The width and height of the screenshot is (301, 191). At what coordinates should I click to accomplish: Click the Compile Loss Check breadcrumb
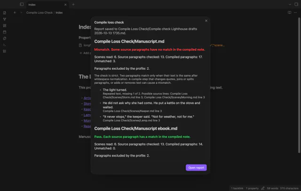pyautogui.click(x=40, y=13)
